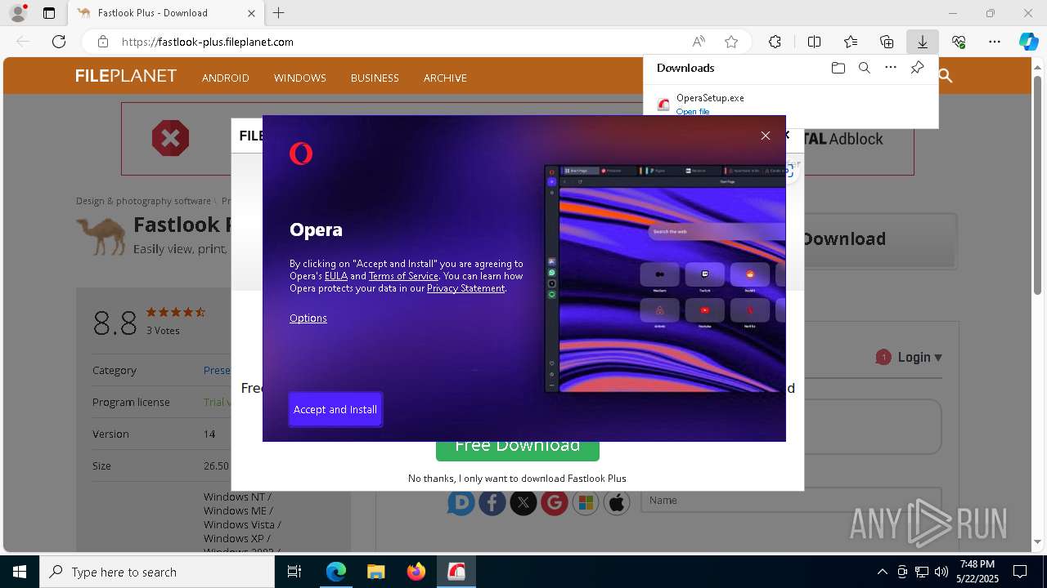Screen dimensions: 1047x588
Task: Sign in with X icon
Action: [x=523, y=502]
